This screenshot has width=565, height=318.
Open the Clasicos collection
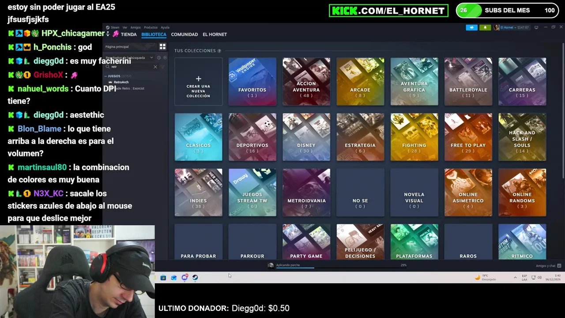tap(198, 137)
